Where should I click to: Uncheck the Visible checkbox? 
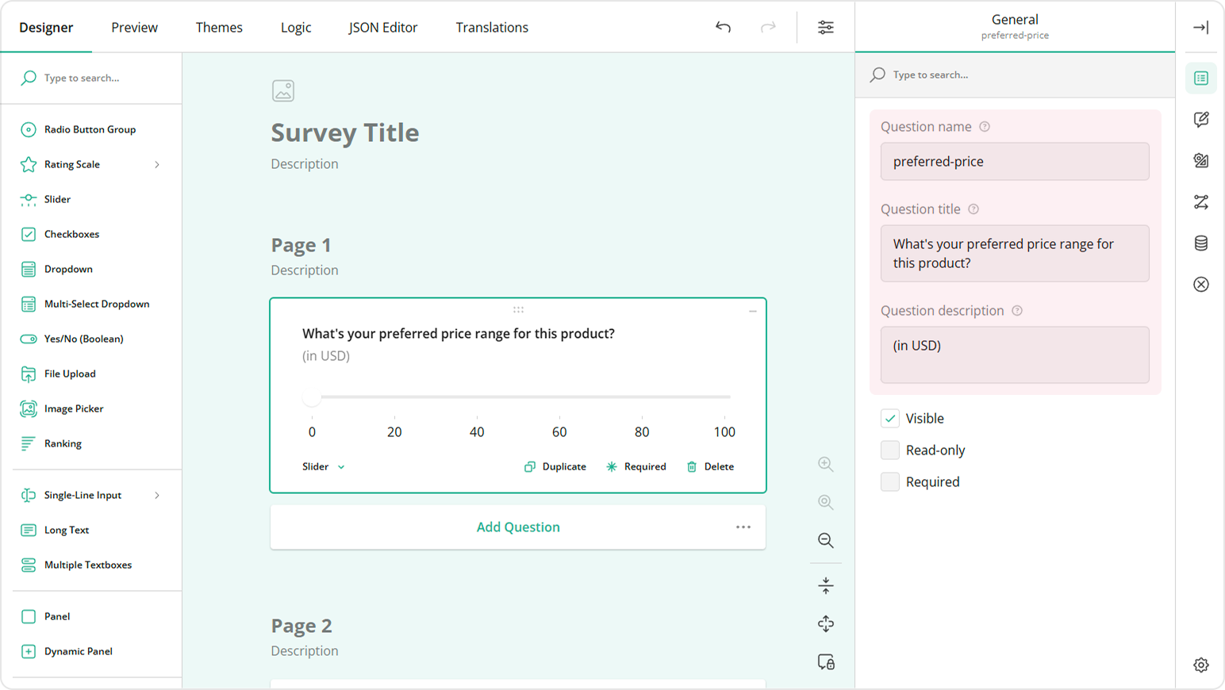point(889,418)
